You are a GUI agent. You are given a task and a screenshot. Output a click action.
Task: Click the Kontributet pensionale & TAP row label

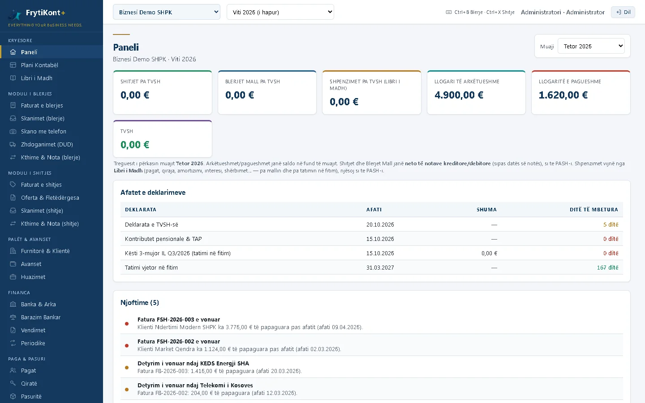[x=163, y=239]
